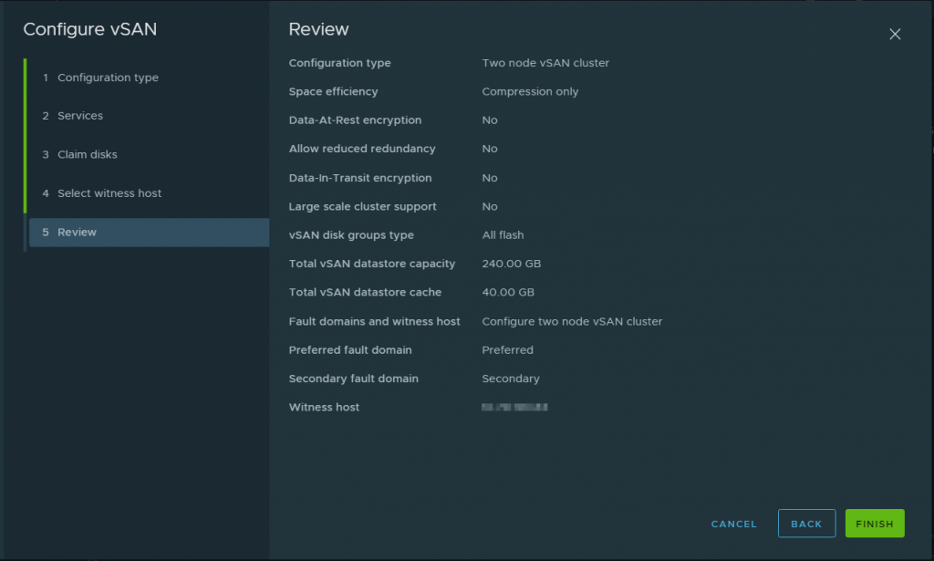
Task: Jump to the Claim disks step
Action: tap(88, 154)
